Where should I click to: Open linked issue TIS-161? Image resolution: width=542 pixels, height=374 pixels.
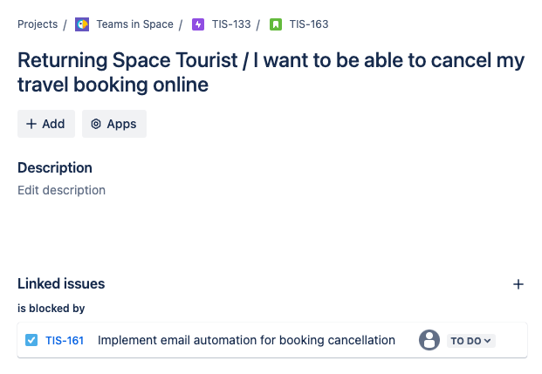pos(65,341)
